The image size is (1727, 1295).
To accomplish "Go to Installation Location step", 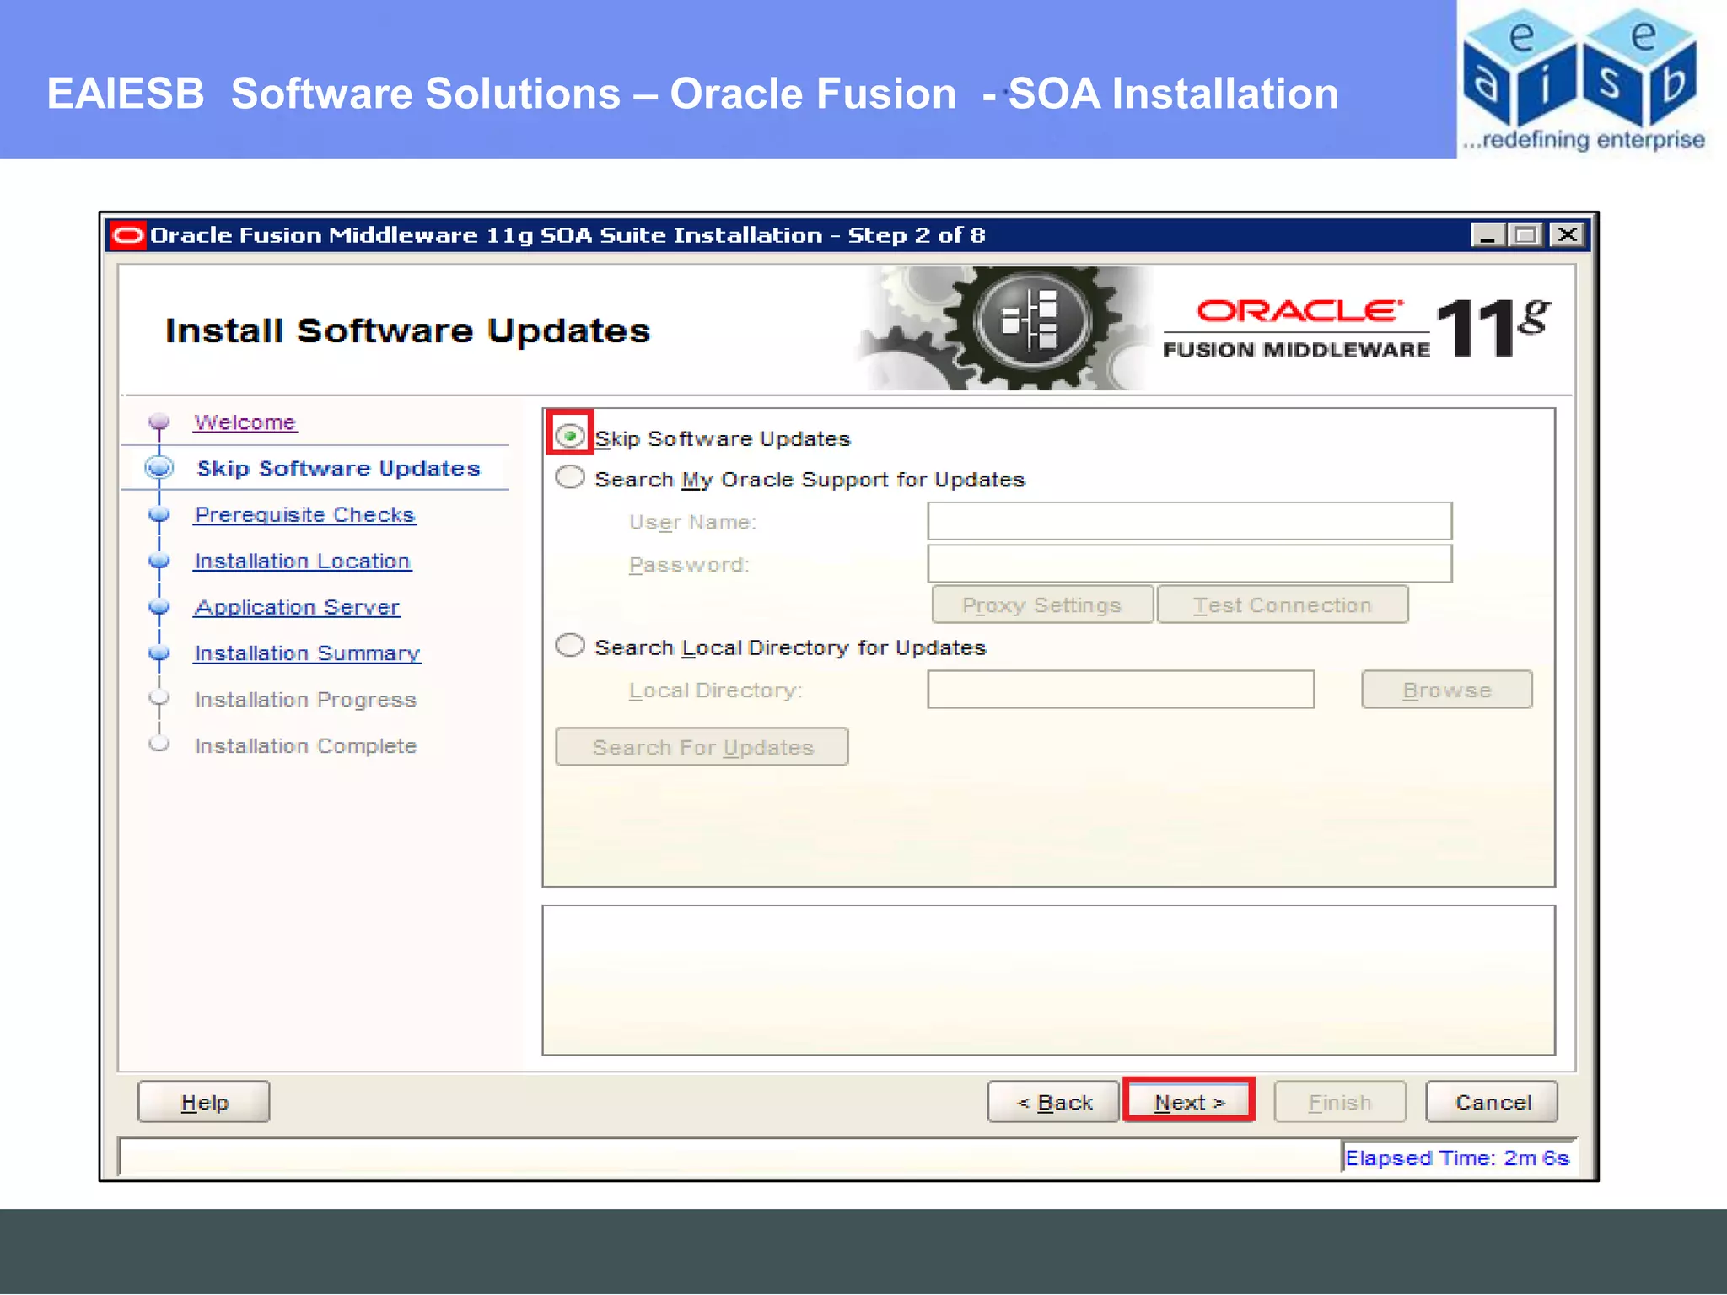I will 303,562.
